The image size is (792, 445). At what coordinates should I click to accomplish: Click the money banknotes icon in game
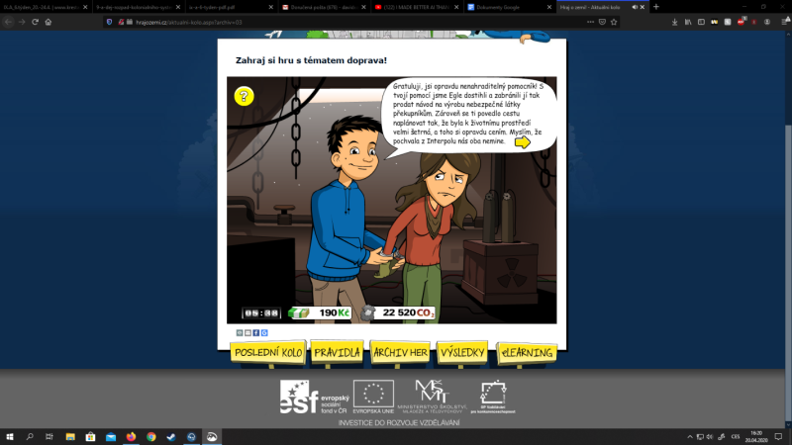point(299,313)
